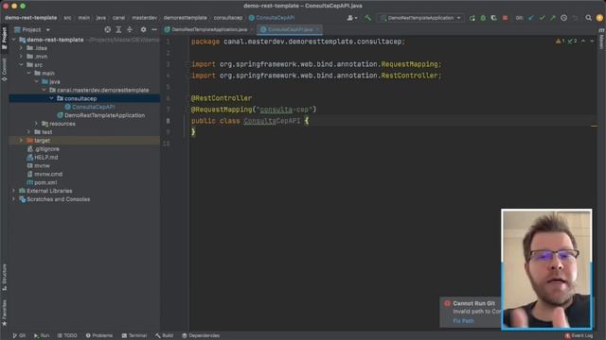Open the Terminal tool window tab

click(x=134, y=336)
